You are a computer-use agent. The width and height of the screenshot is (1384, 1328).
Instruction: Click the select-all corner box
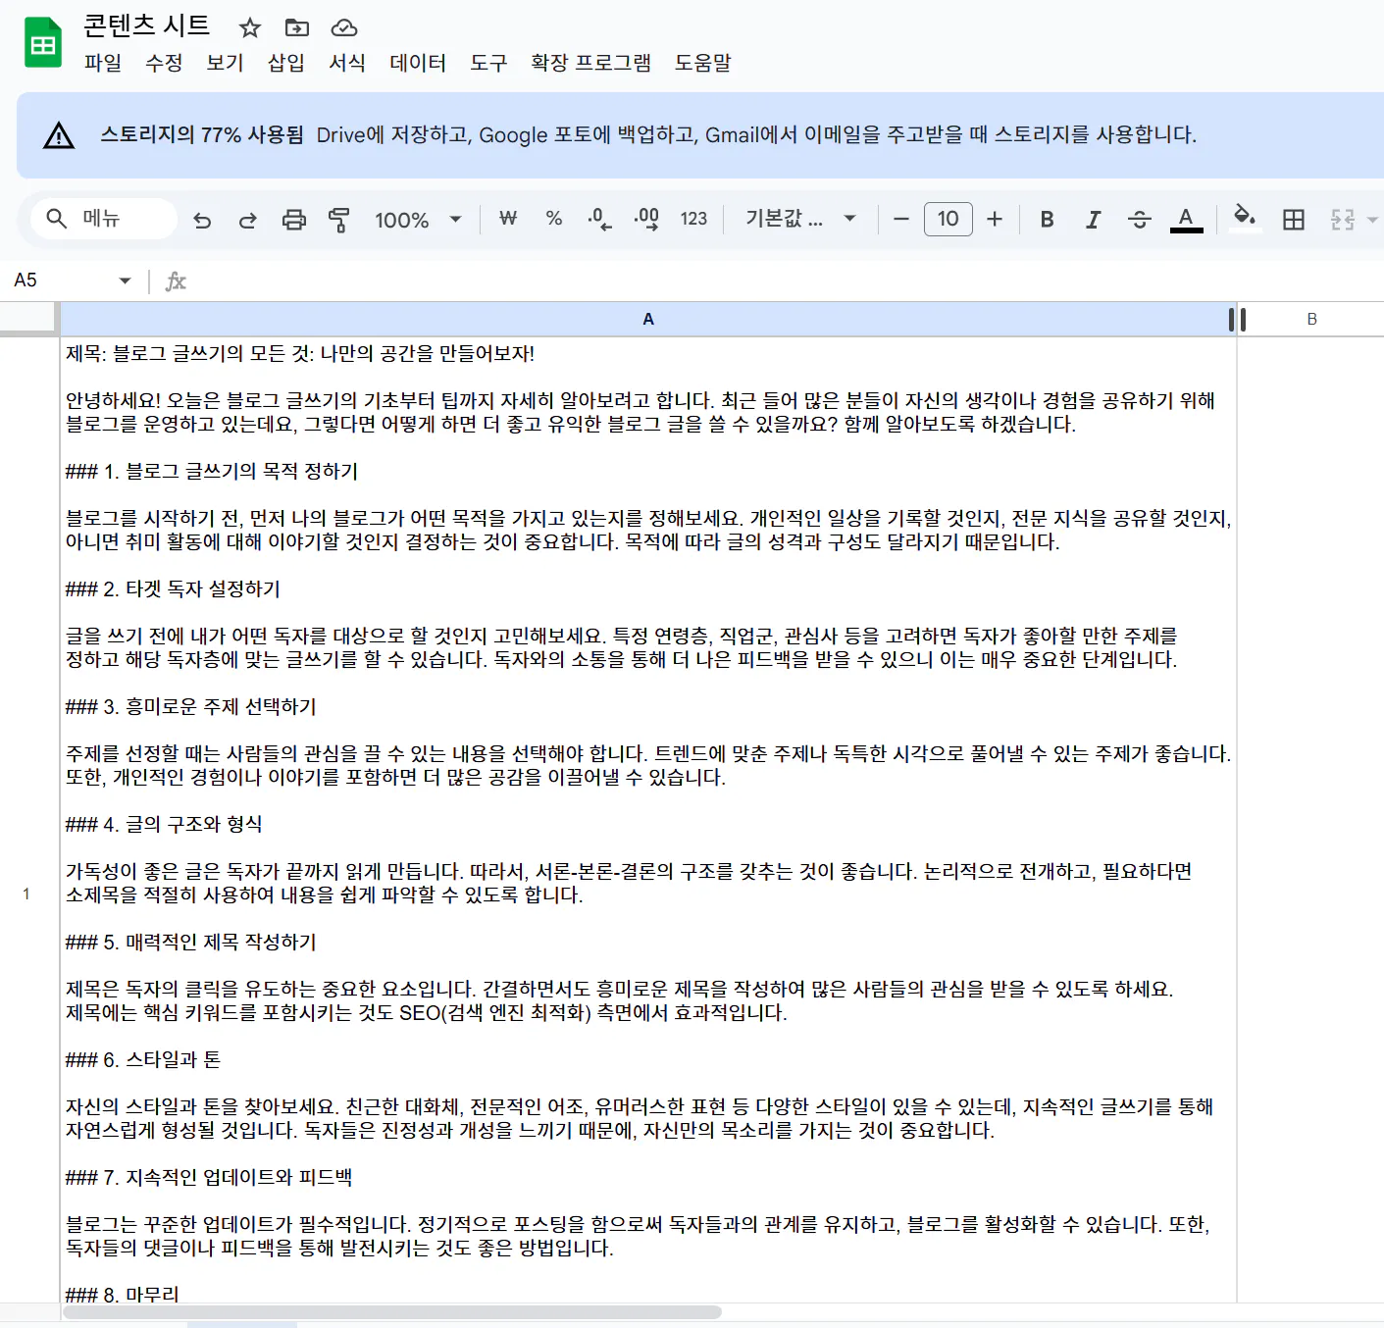28,318
